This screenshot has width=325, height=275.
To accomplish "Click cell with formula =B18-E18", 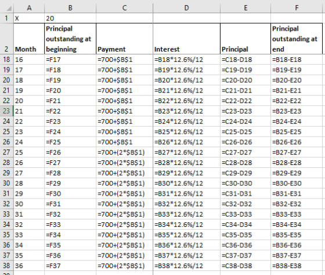I will [297, 60].
